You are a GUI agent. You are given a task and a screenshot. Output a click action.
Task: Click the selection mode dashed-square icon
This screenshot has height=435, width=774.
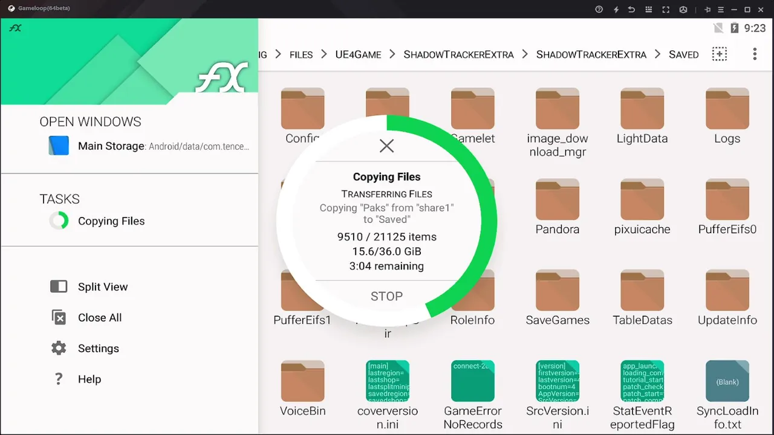719,54
